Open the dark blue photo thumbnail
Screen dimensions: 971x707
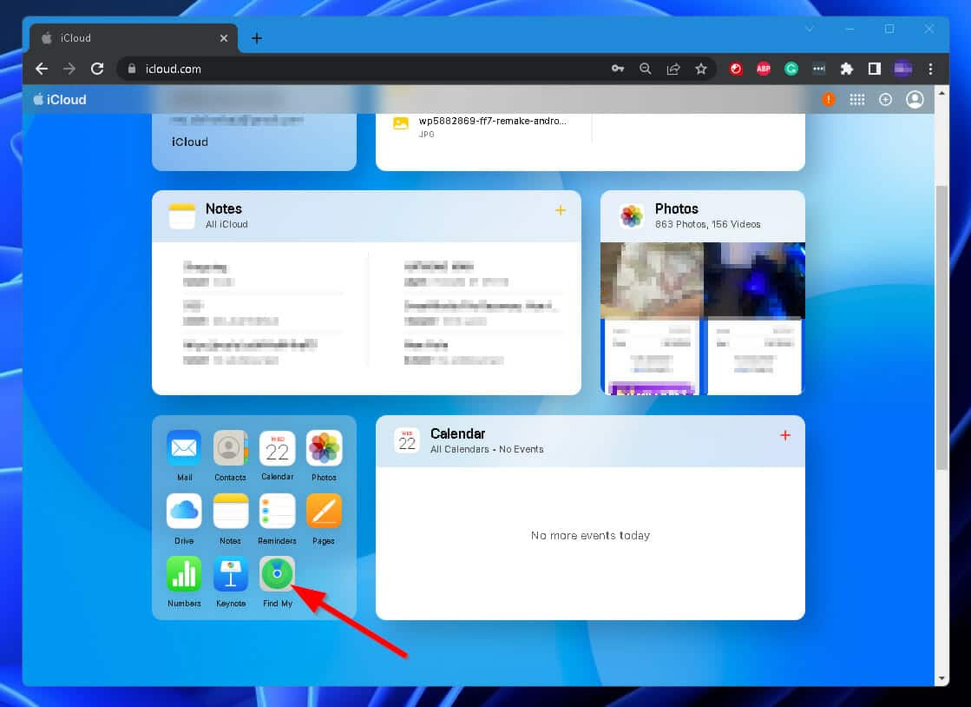[754, 280]
